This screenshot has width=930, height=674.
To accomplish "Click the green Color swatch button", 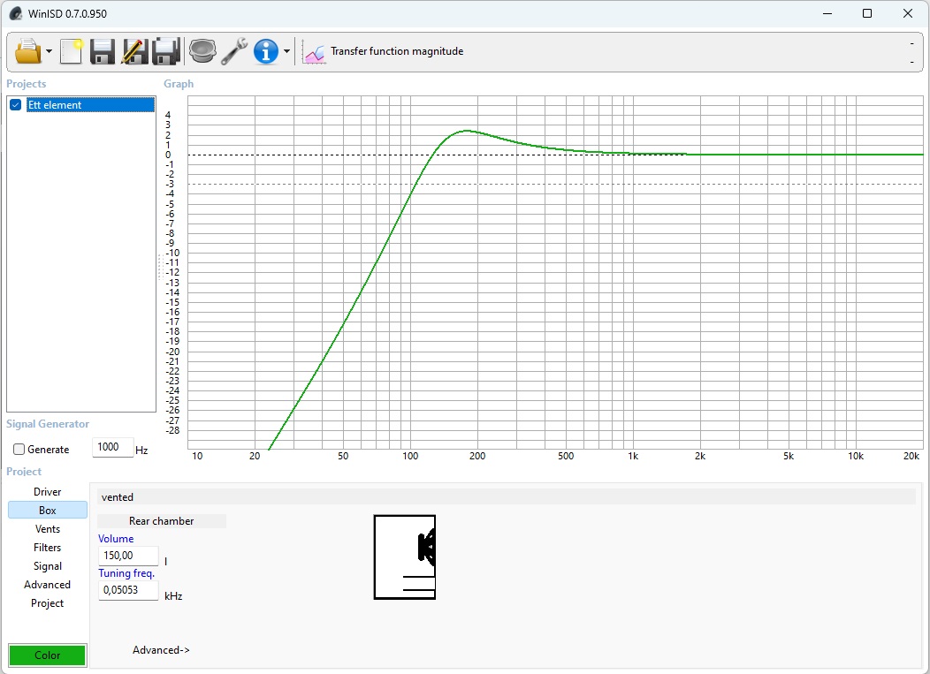I will tap(48, 655).
